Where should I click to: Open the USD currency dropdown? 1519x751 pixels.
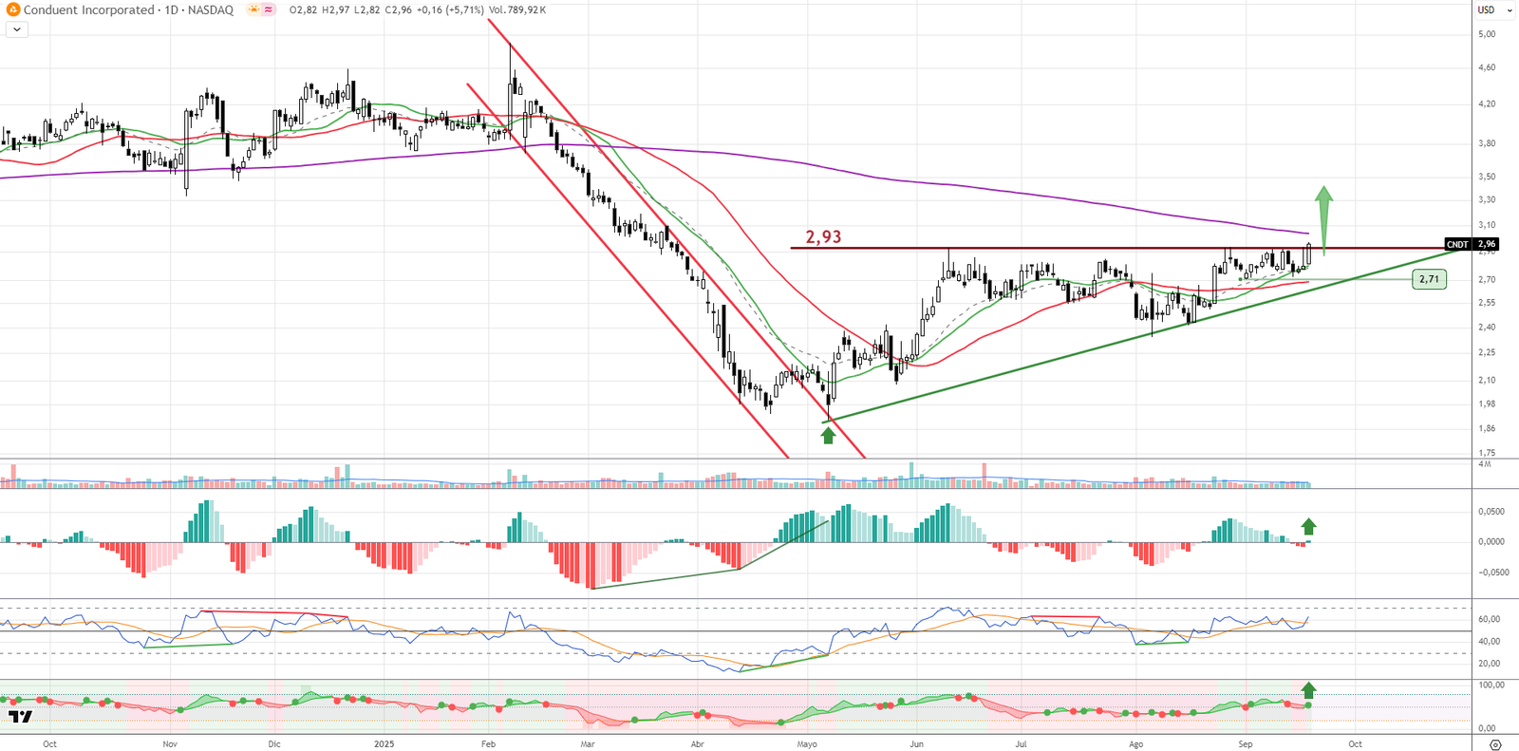pos(1492,9)
